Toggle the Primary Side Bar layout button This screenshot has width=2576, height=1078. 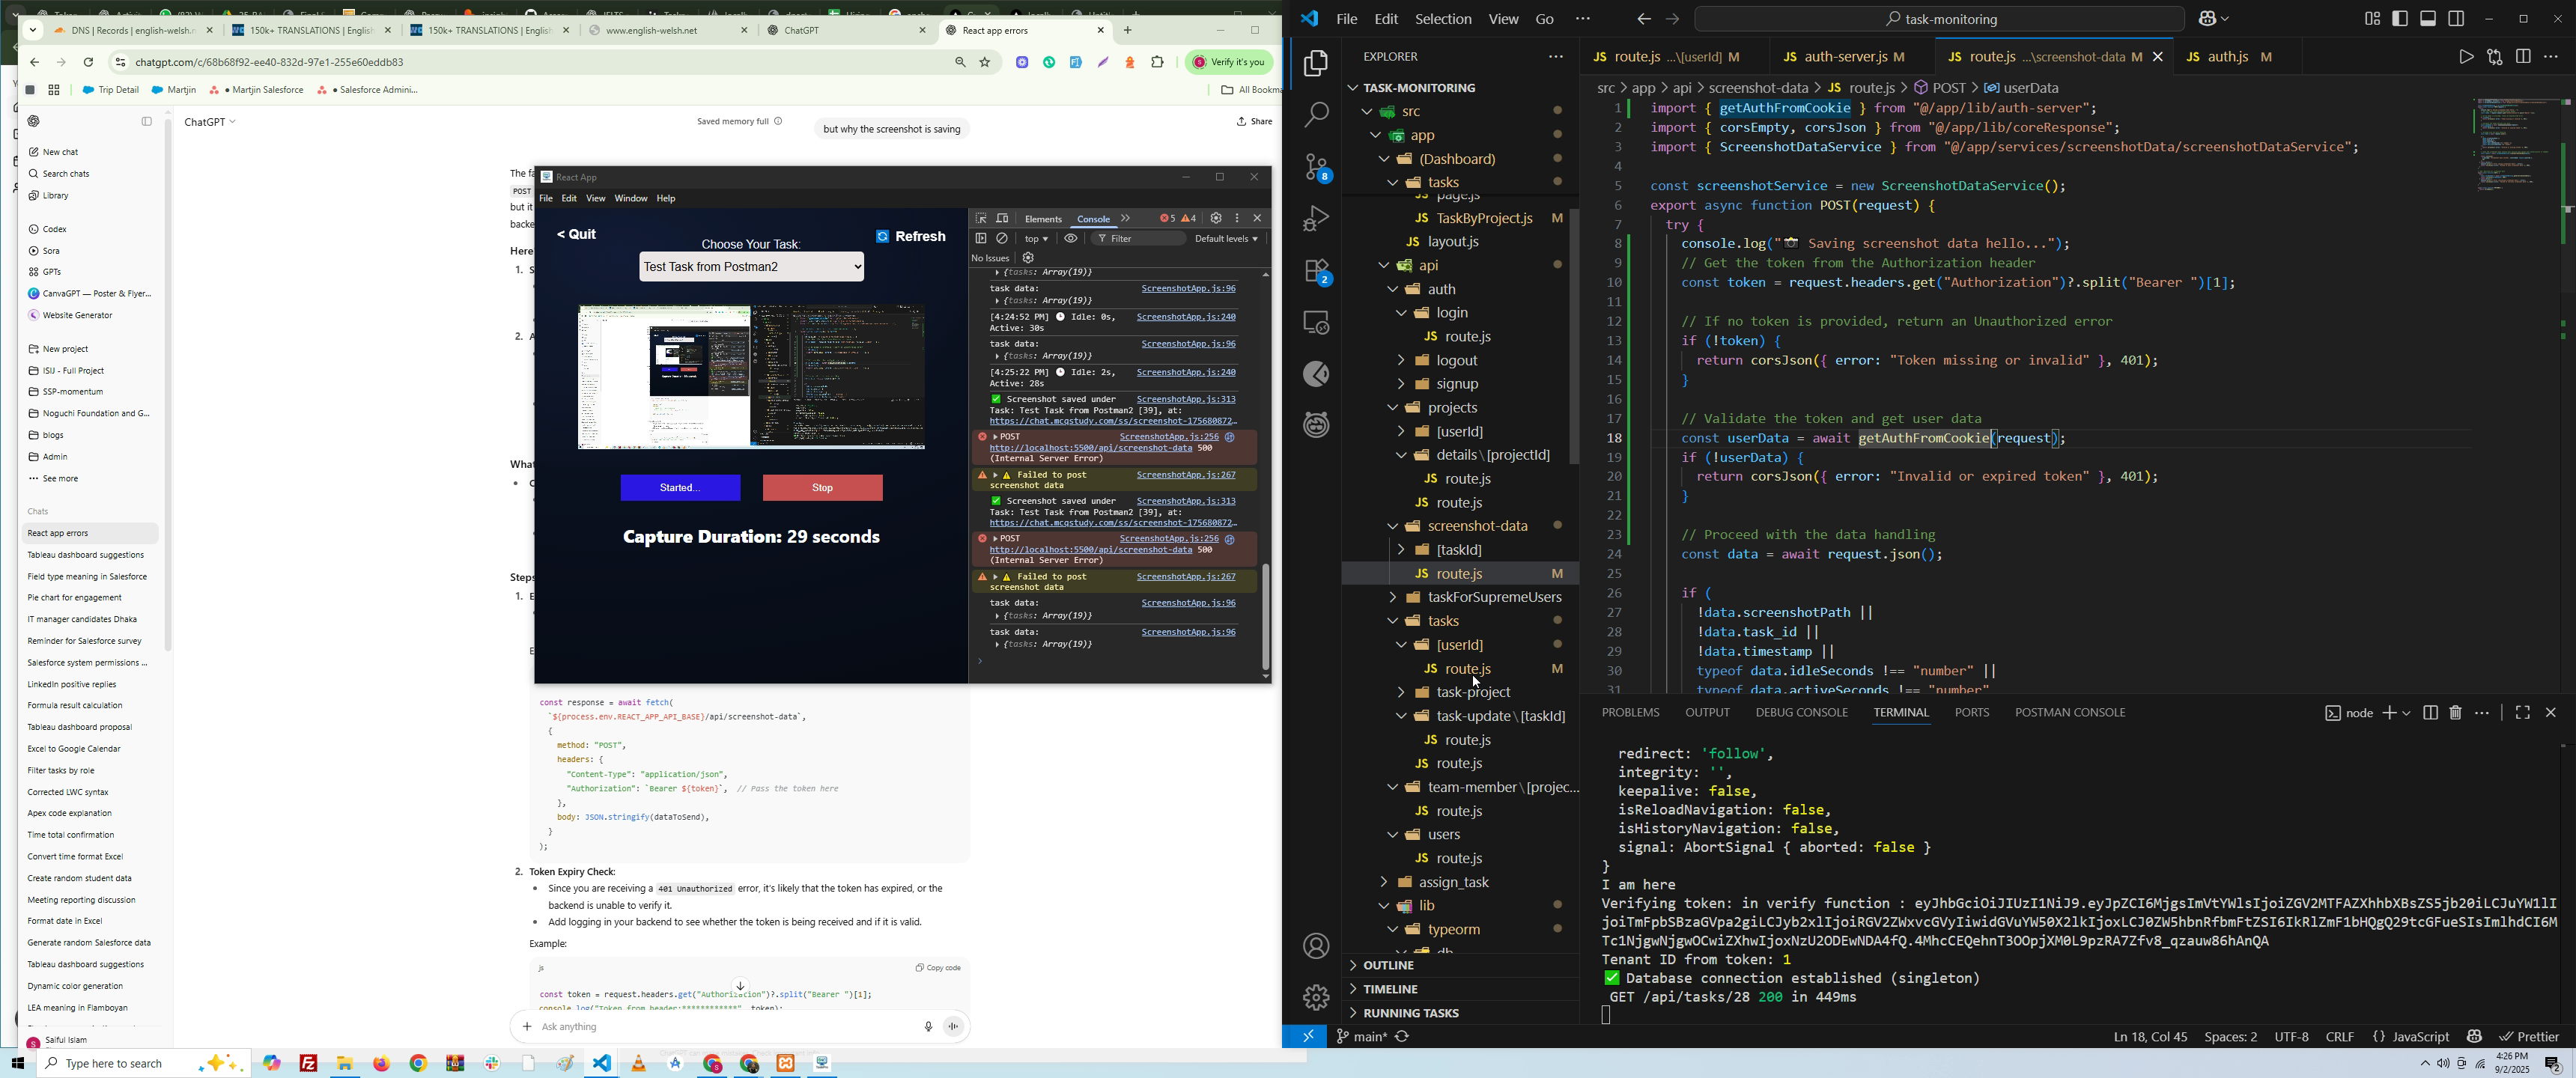[x=2400, y=19]
